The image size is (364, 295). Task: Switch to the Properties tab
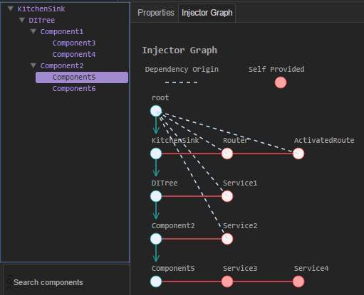[156, 13]
